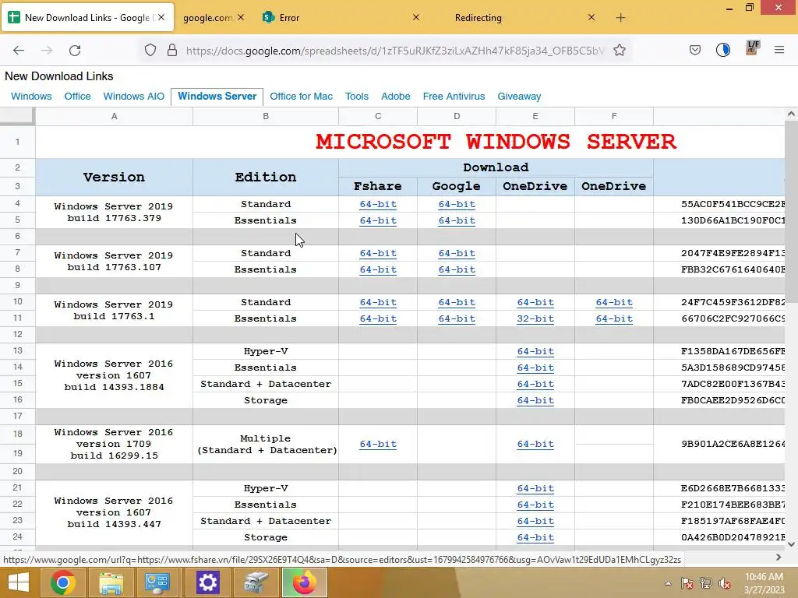Viewport: 798px width, 598px height.
Task: Go back with the browser back arrow
Action: point(19,51)
